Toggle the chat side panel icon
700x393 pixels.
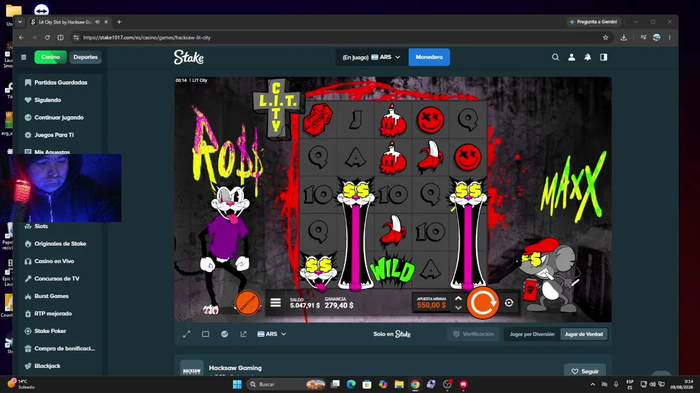click(604, 57)
